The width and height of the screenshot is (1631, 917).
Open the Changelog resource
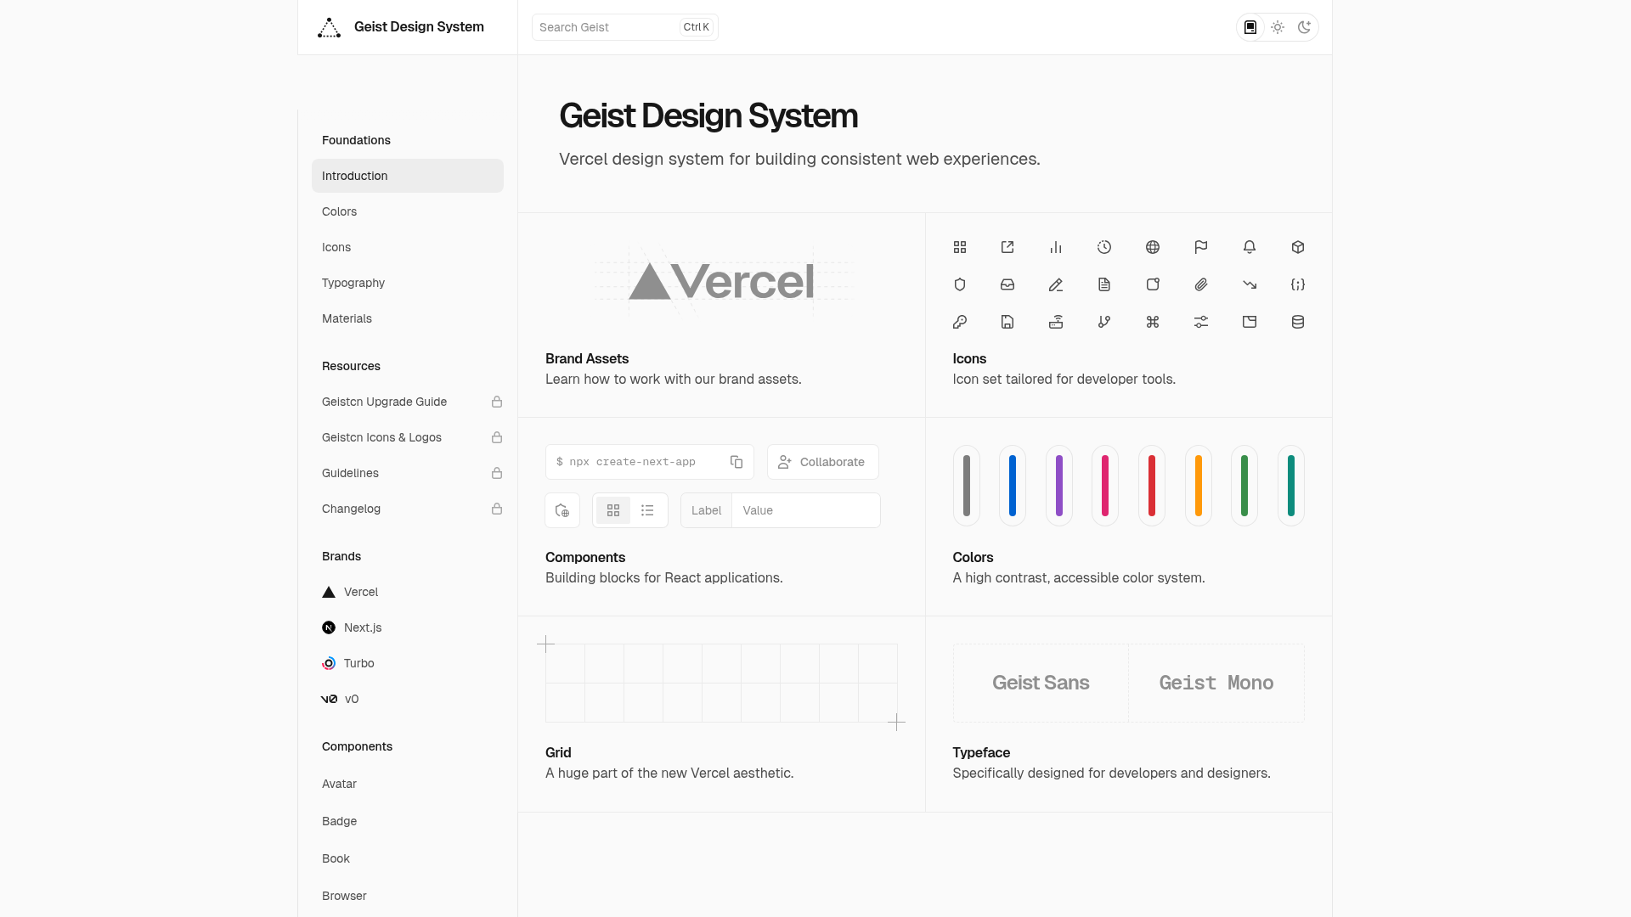(408, 509)
